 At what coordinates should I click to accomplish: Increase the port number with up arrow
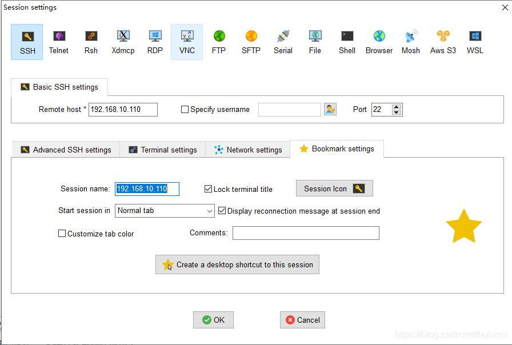click(397, 107)
